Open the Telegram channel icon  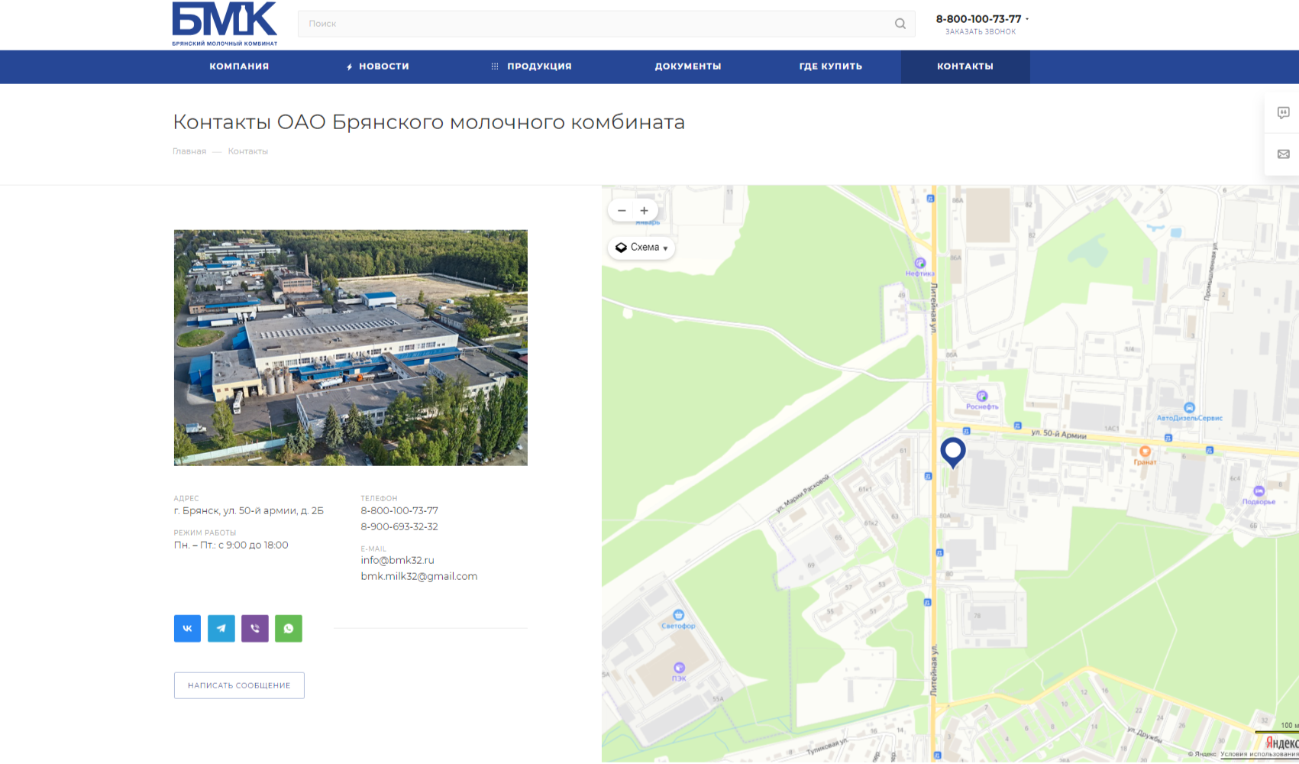click(x=221, y=629)
